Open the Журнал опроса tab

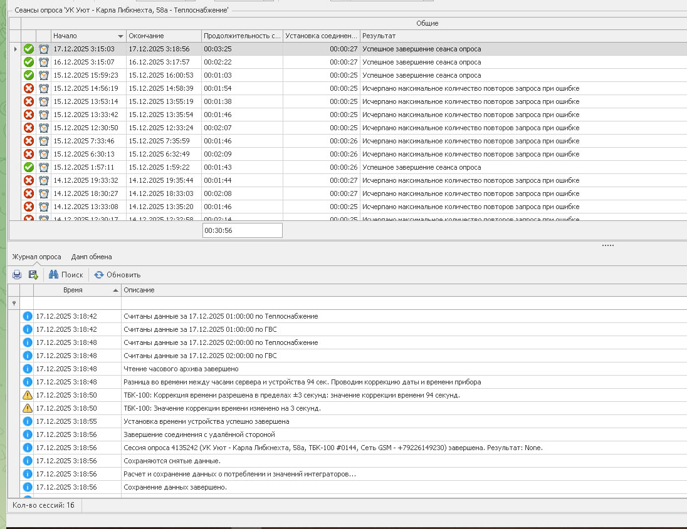click(37, 257)
